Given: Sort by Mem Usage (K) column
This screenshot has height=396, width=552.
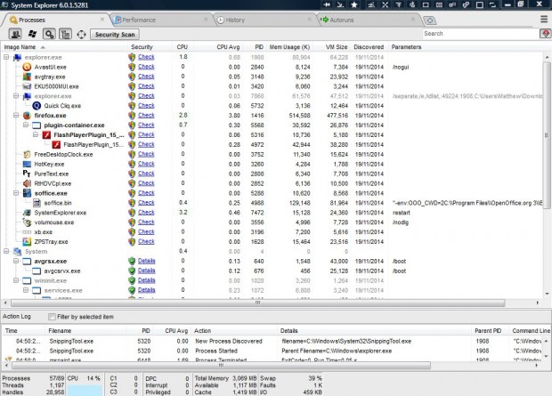Looking at the screenshot, I should coord(289,47).
